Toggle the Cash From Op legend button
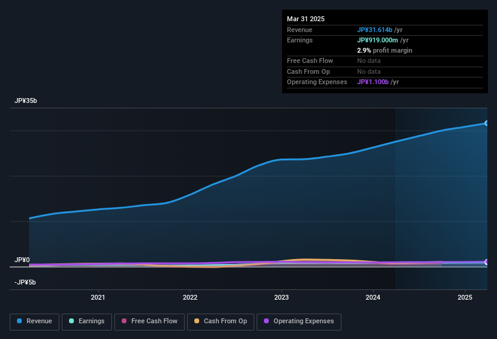The width and height of the screenshot is (497, 339). [220, 322]
